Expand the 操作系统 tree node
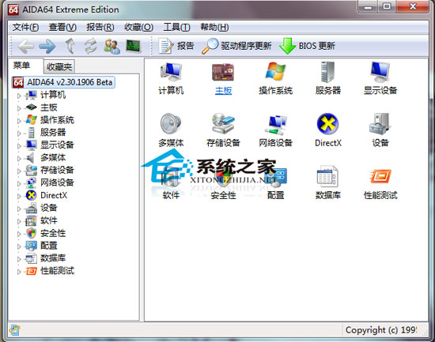This screenshot has height=342, width=435. (x=19, y=121)
